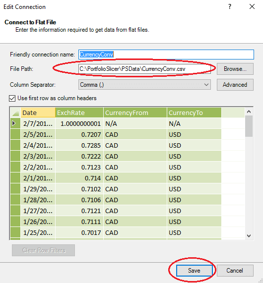Viewport: 263px width, 283px height.
Task: Click the Friendly connection name field
Action: [166, 55]
